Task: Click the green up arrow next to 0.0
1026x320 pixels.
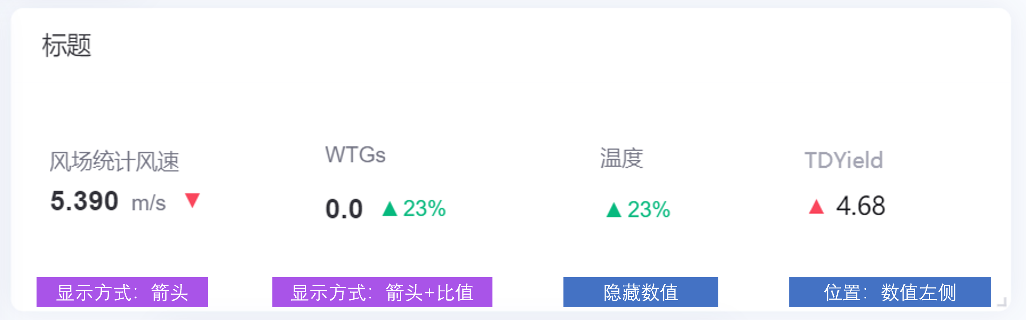Action: tap(390, 209)
